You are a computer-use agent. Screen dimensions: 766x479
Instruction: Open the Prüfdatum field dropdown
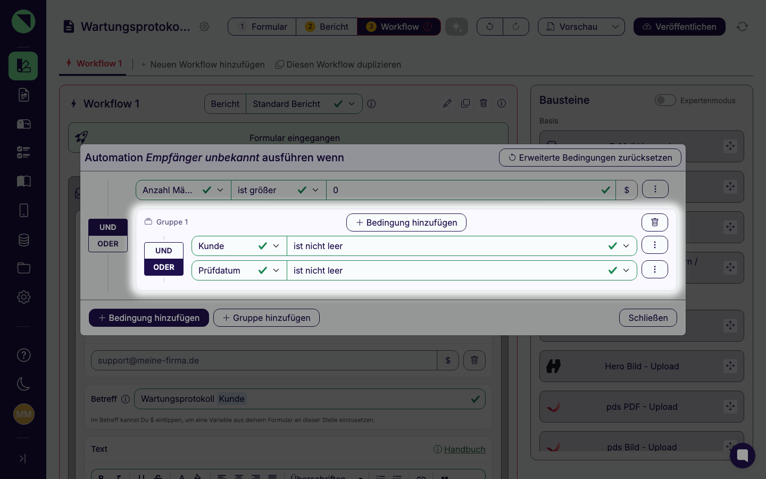[x=239, y=270]
